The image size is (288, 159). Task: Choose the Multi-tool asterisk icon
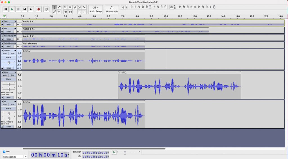pyautogui.click(x=59, y=12)
